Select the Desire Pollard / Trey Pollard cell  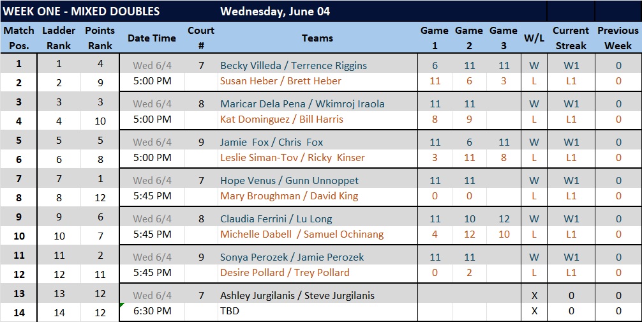pos(317,273)
